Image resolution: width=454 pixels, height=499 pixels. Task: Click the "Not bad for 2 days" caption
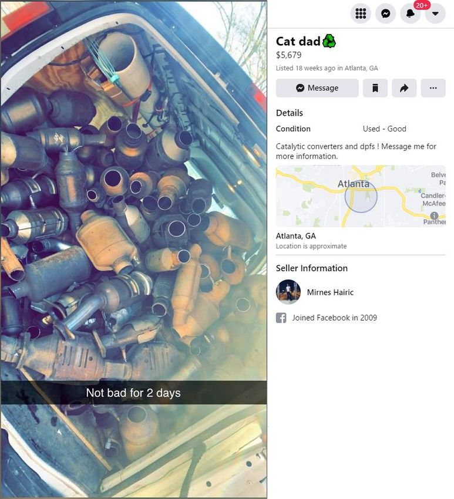pyautogui.click(x=133, y=393)
